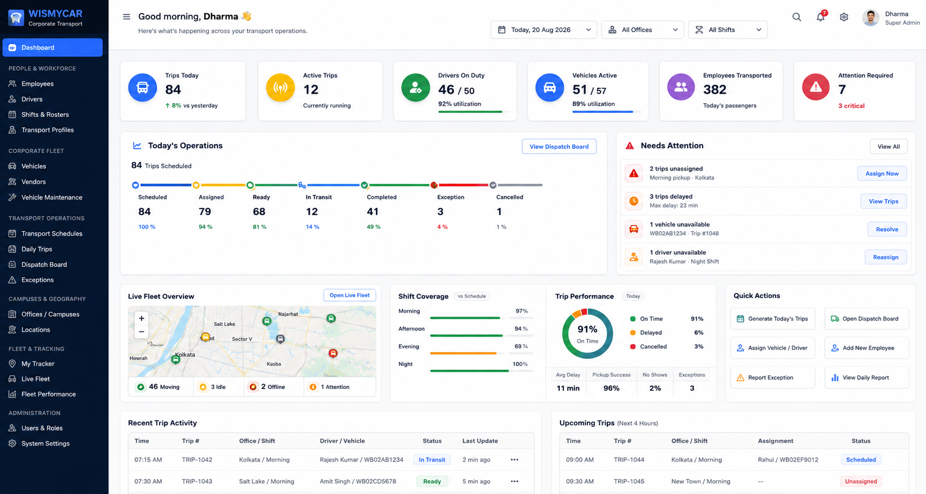Open the search icon in header
The width and height of the screenshot is (926, 494).
click(x=797, y=17)
